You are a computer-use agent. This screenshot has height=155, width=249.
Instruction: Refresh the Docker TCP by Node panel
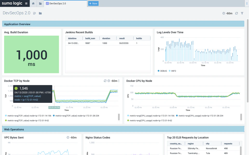point(105,81)
